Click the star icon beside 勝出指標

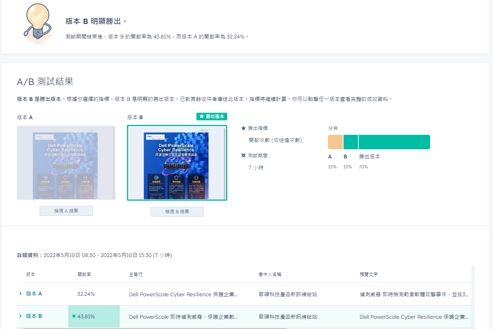tap(243, 128)
